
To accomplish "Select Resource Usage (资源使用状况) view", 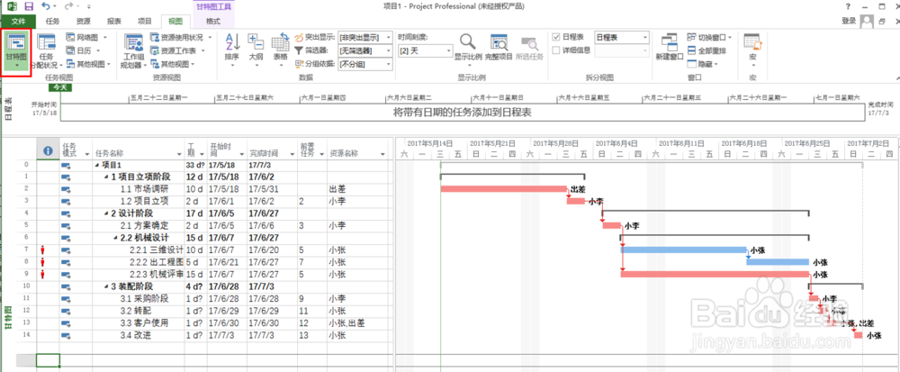I will 181,37.
